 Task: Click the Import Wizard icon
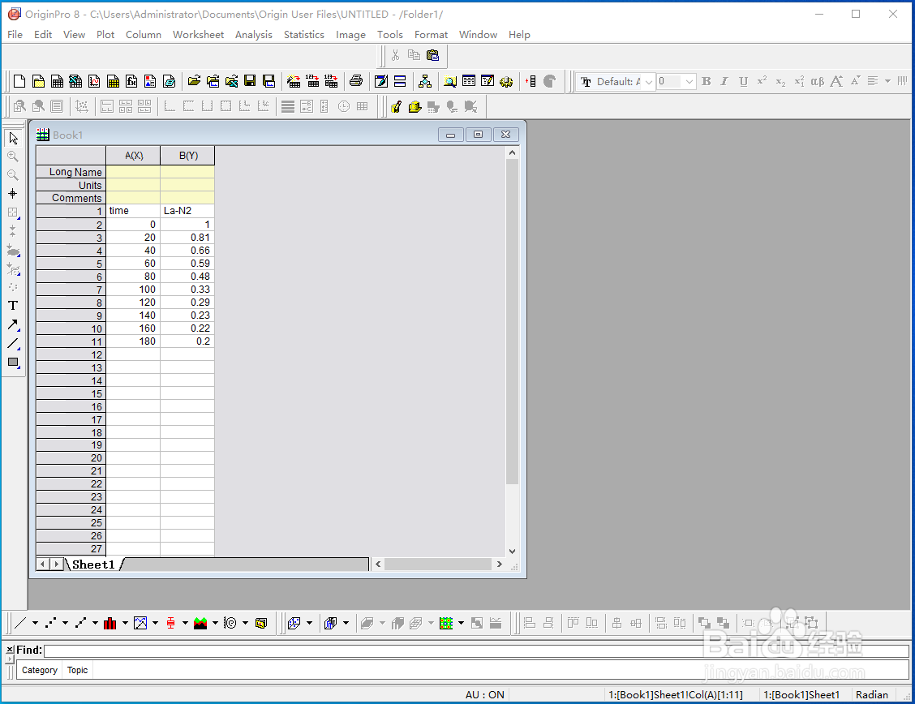pos(294,81)
